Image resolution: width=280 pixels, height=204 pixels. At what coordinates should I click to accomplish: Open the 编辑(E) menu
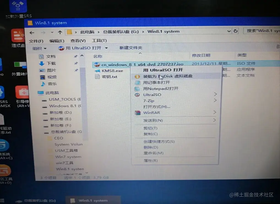pyautogui.click(x=57, y=41)
